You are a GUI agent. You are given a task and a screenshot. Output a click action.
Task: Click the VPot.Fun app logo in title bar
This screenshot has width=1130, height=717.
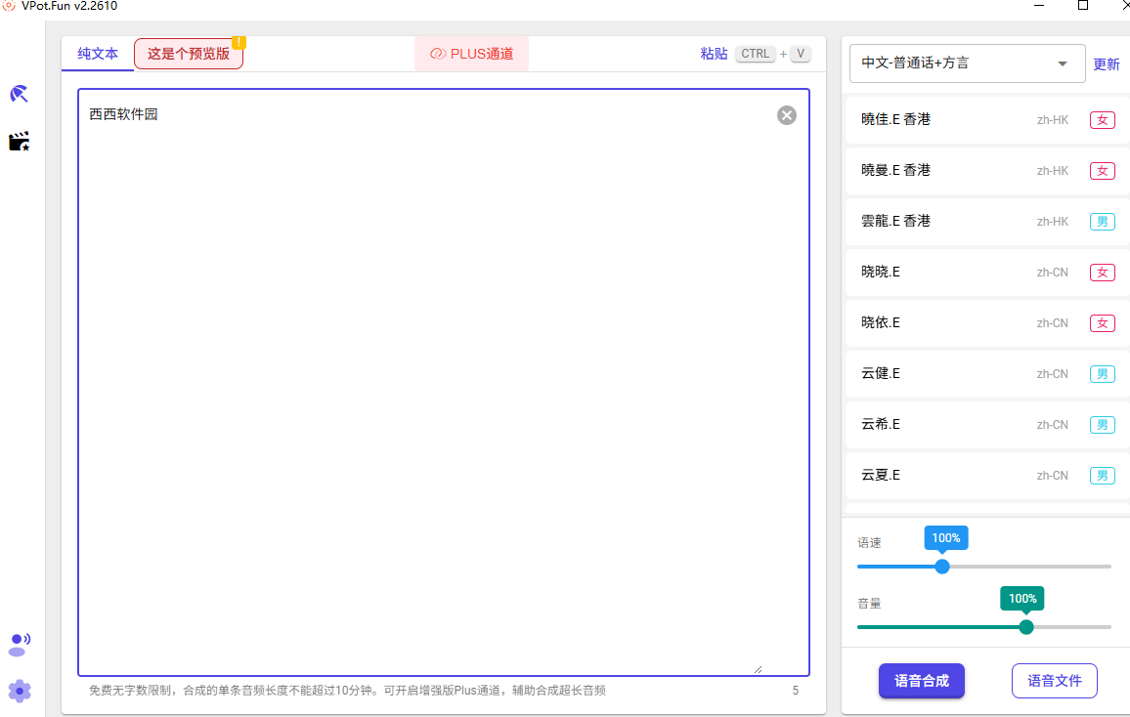point(9,6)
